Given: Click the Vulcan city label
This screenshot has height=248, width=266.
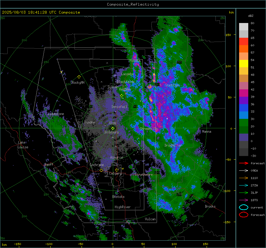Looking at the screenshot, I should (x=150, y=219).
